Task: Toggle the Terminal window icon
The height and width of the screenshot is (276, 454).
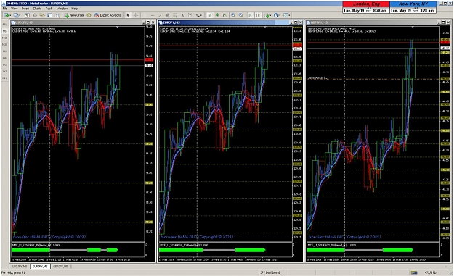Action: point(50,15)
